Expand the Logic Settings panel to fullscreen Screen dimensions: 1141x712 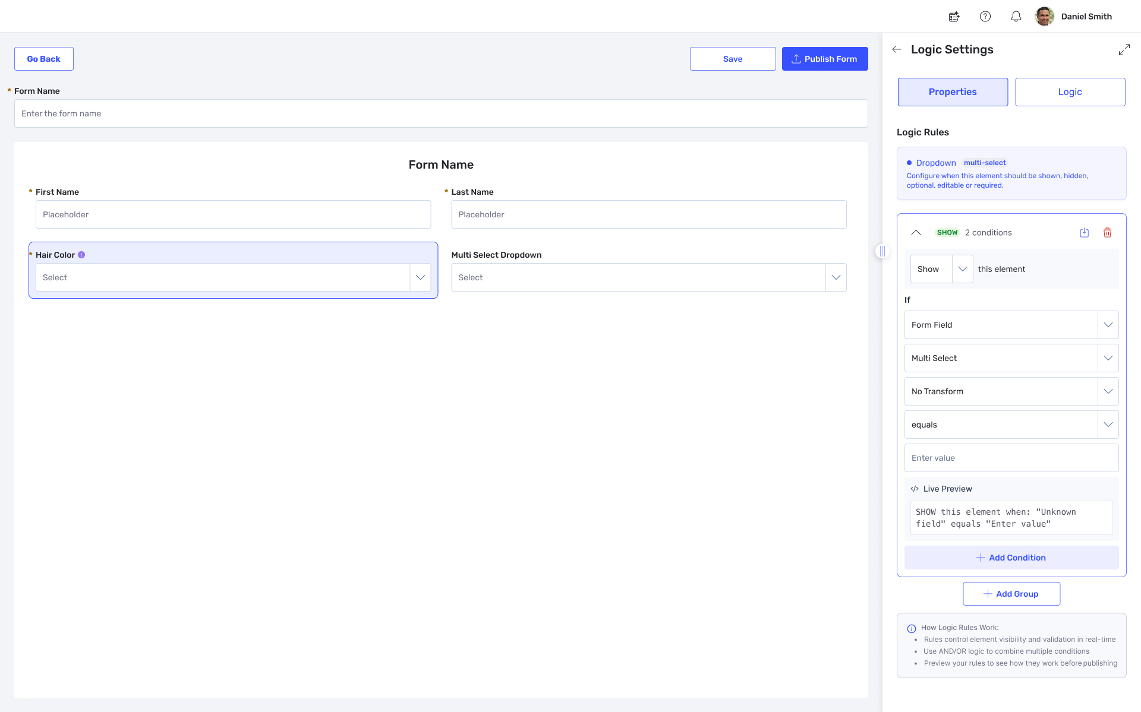[x=1124, y=50]
